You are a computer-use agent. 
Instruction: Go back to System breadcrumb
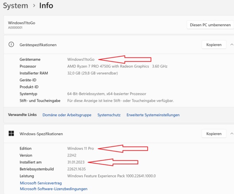pos(15,6)
